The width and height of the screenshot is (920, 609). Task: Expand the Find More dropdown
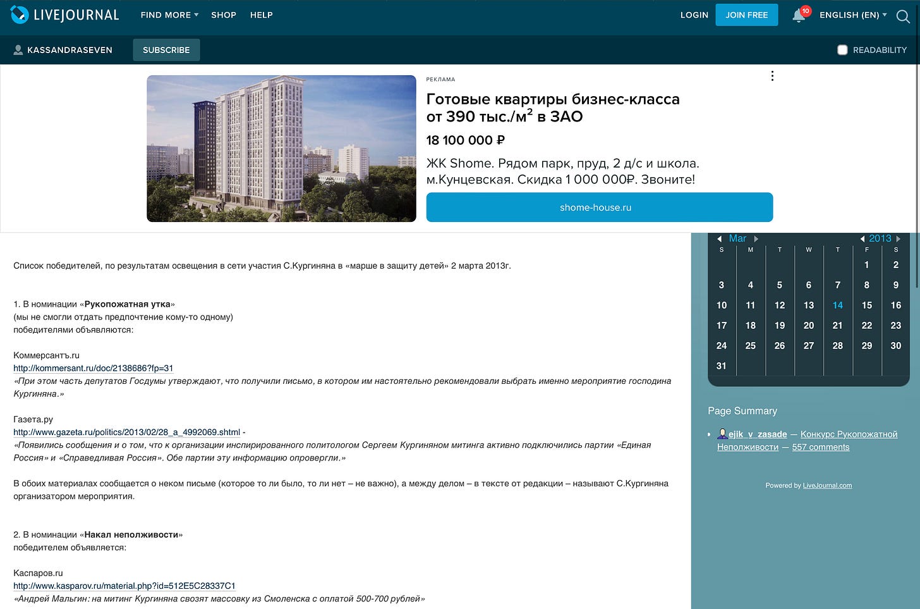pos(169,15)
